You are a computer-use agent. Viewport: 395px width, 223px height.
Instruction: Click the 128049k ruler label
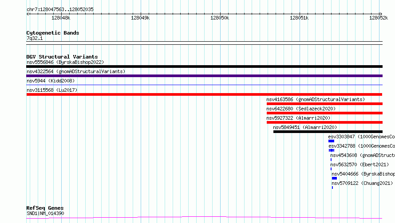(x=140, y=18)
